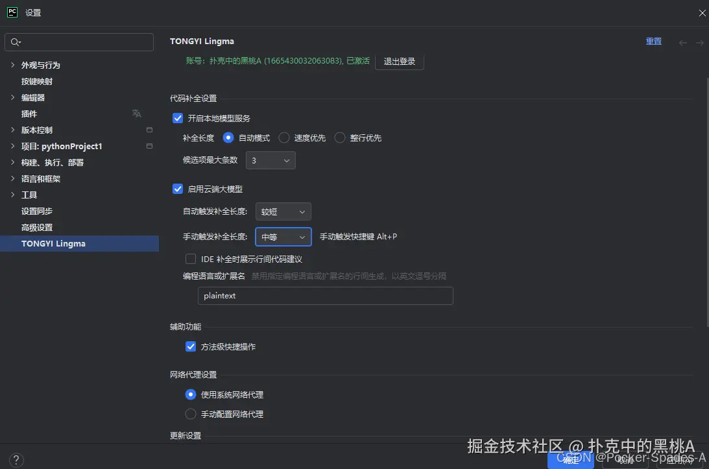709x469 pixels.
Task: Click project-level icon next to 版本控制
Action: 149,130
